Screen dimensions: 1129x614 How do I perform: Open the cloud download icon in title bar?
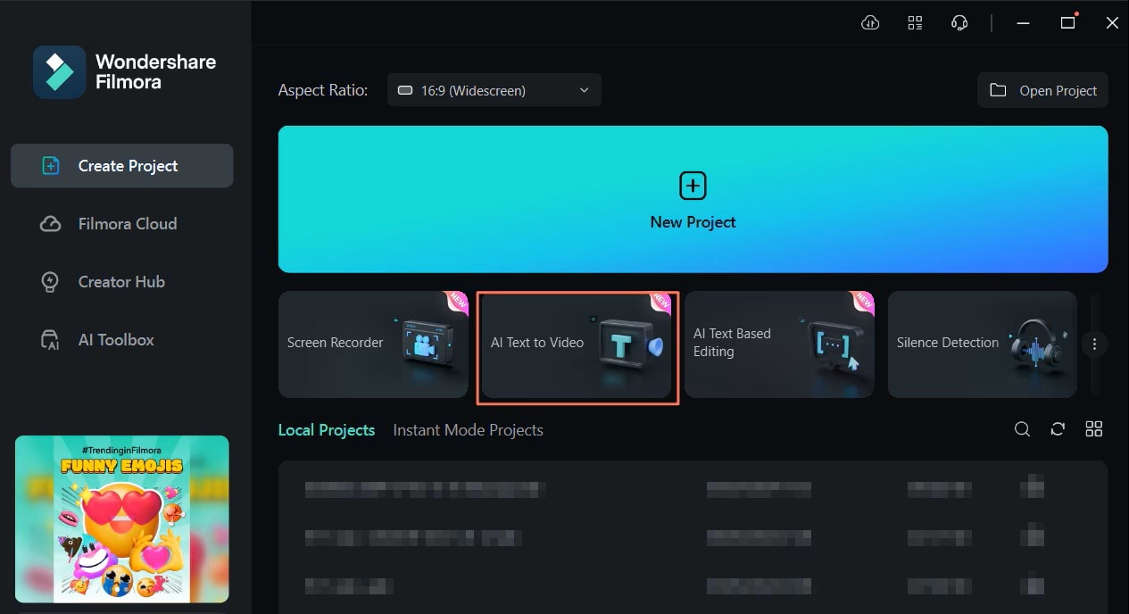coord(870,23)
